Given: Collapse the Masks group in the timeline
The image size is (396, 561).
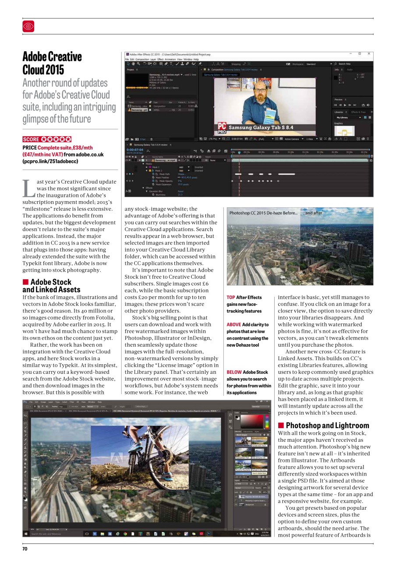Looking at the screenshot, I should [x=143, y=164].
